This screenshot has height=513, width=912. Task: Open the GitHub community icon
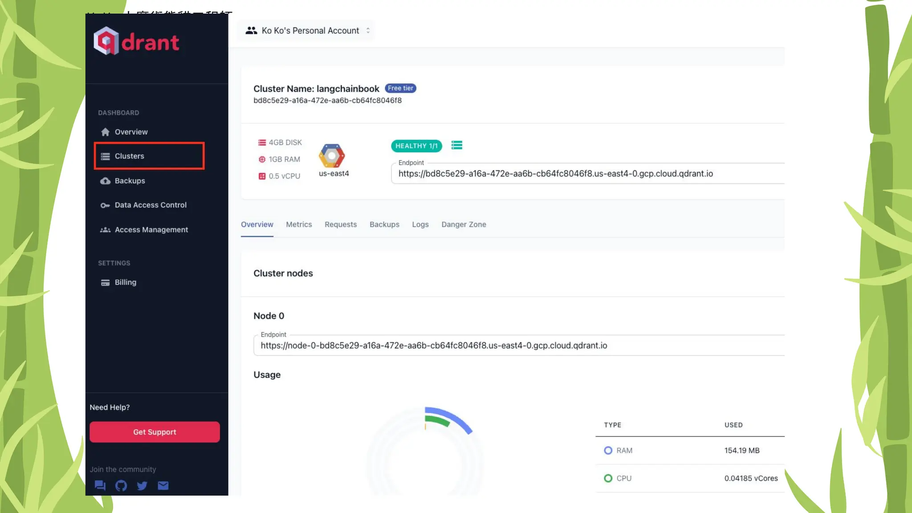(x=121, y=485)
